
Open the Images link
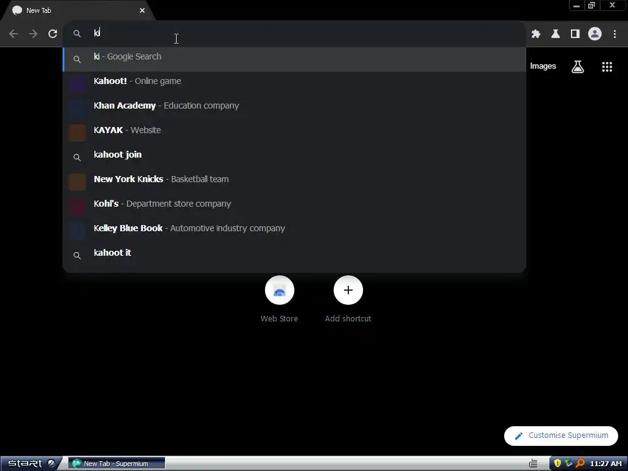(543, 66)
